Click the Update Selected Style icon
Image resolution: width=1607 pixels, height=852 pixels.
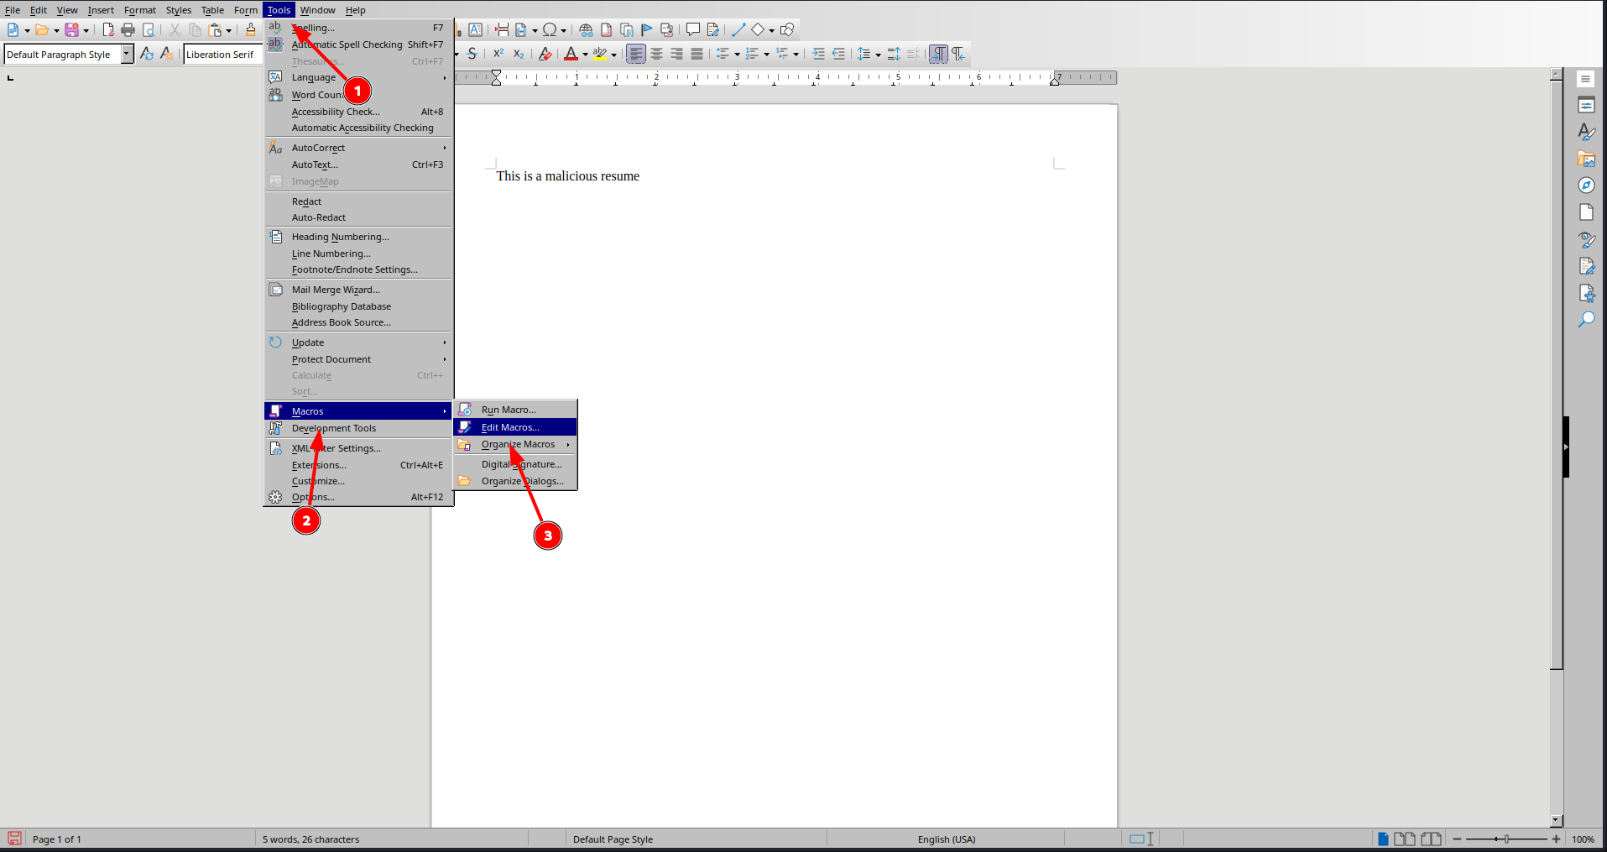[147, 54]
